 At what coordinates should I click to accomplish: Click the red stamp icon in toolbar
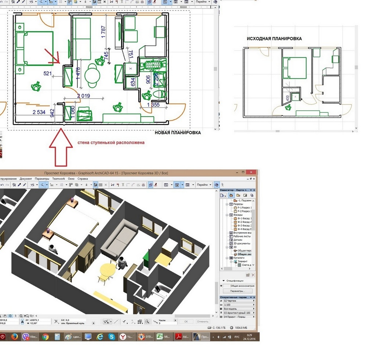click(x=156, y=185)
